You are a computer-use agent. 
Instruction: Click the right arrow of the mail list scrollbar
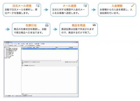pos(77,60)
